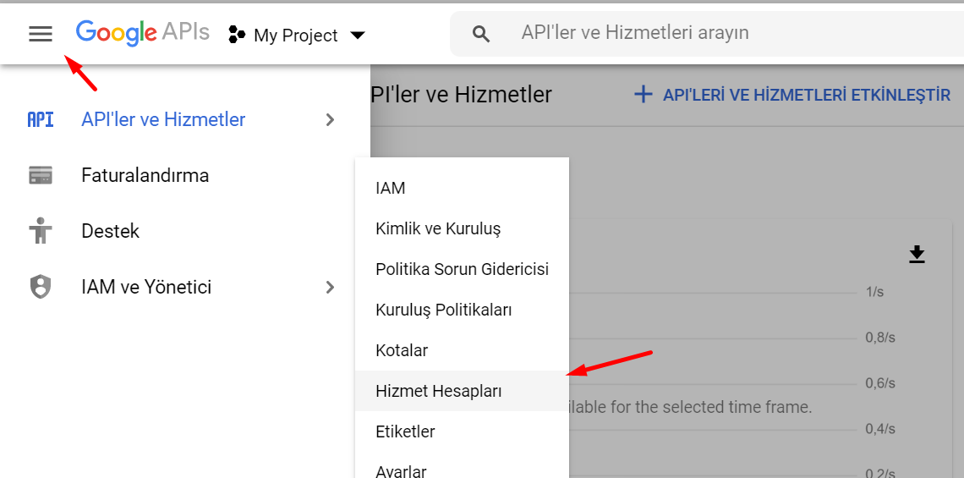Click the Google APIs logo

click(143, 33)
